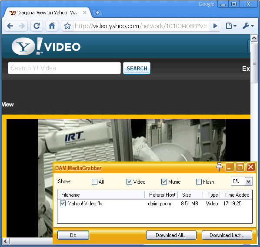Reload the Yahoo Video page
The width and height of the screenshot is (260, 247).
coord(37,26)
